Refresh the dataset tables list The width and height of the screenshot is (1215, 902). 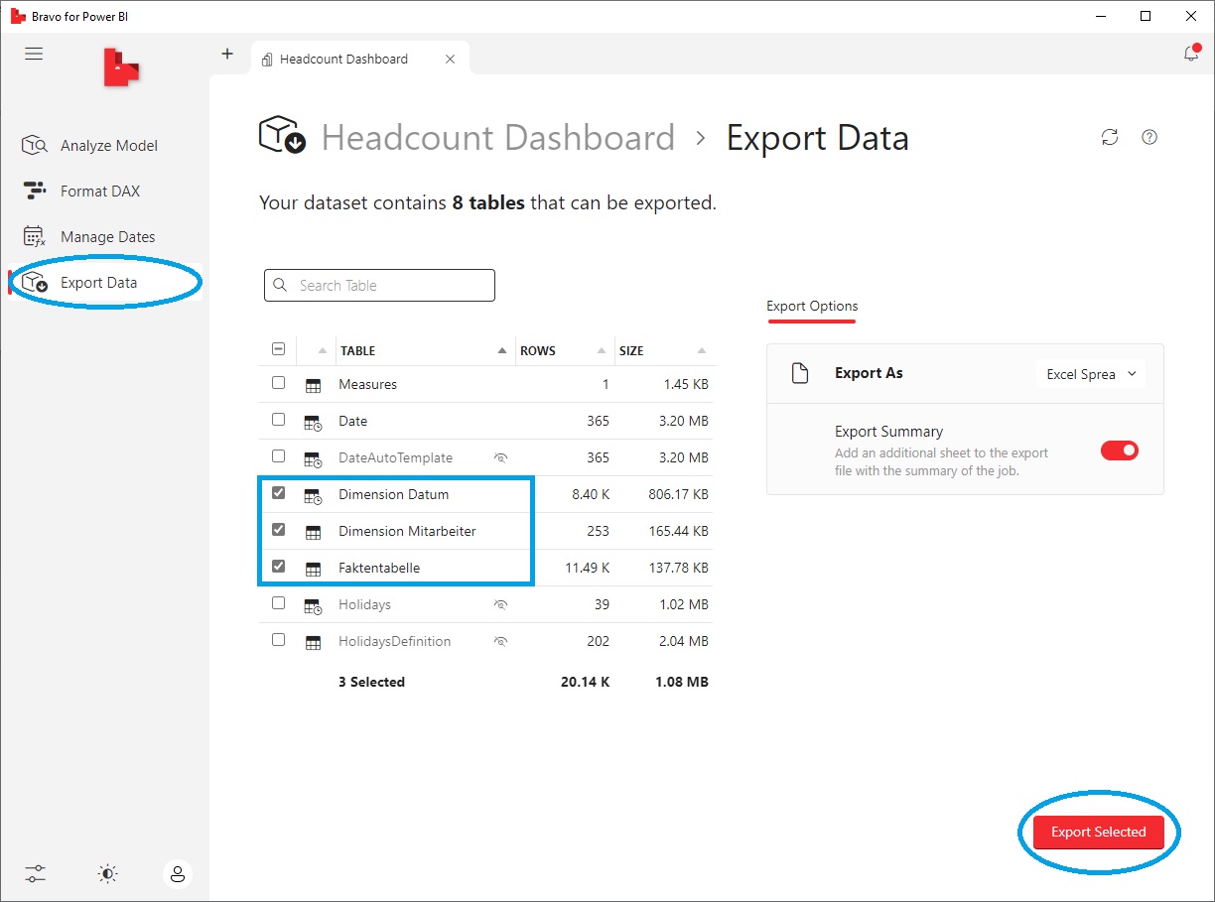click(1110, 137)
